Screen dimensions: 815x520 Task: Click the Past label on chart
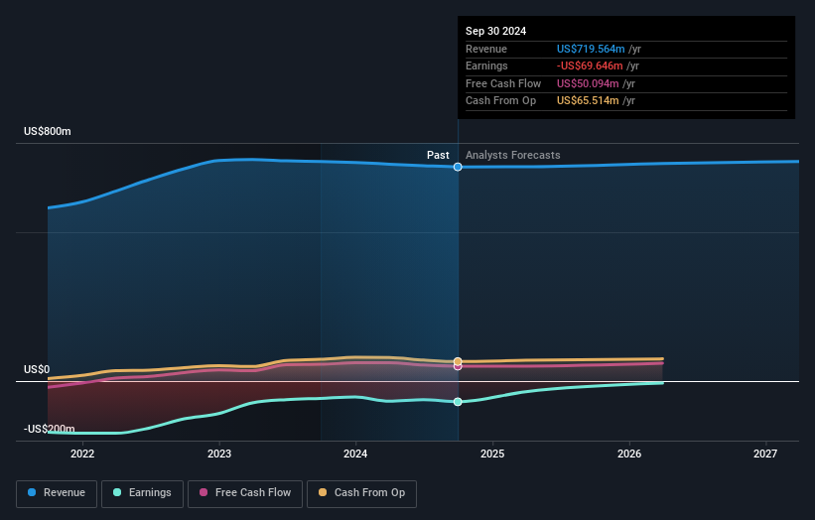click(x=438, y=155)
